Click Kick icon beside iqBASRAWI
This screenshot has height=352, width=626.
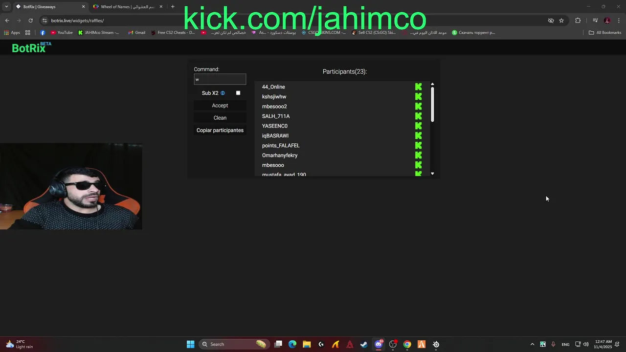click(418, 135)
